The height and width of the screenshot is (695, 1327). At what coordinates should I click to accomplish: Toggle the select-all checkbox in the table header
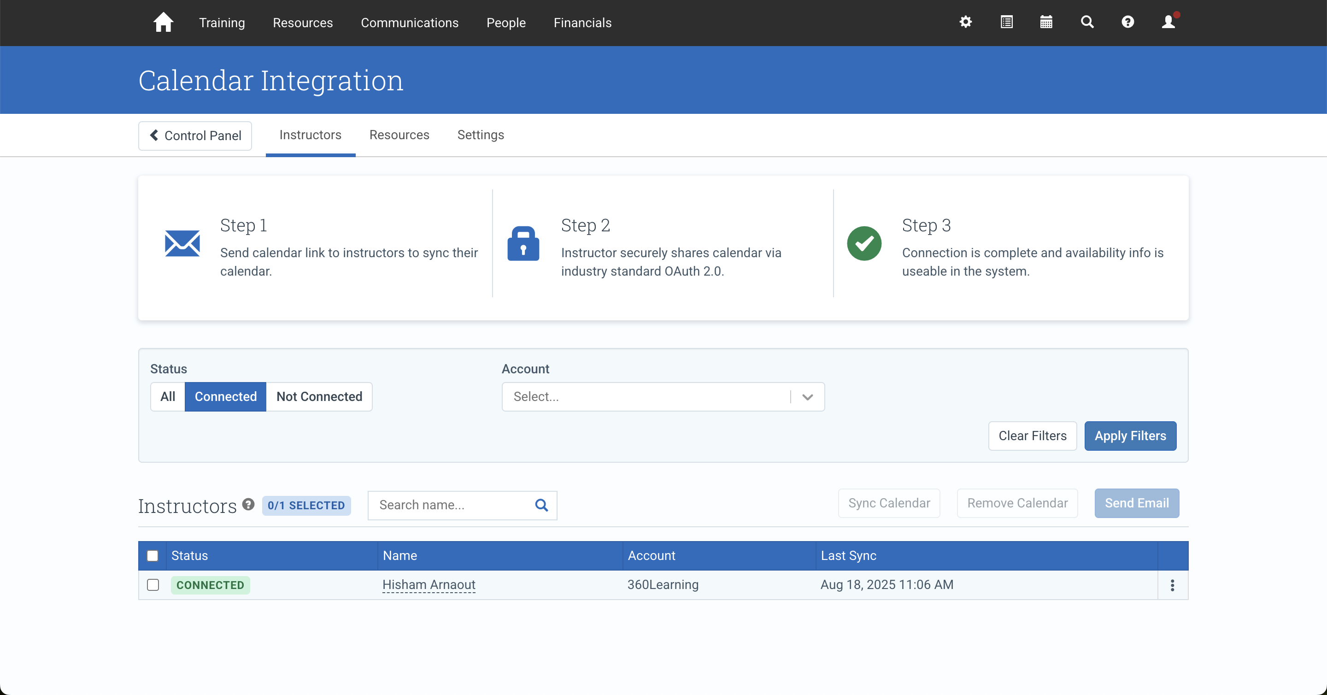coord(153,555)
